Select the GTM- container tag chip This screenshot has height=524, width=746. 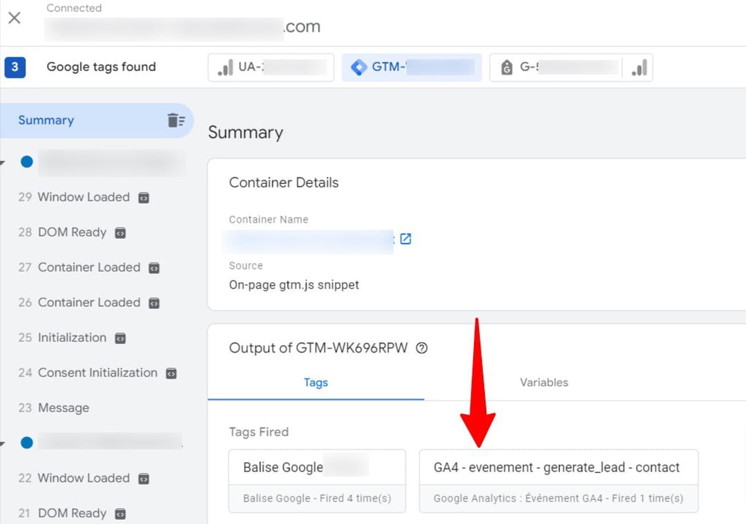click(x=412, y=67)
